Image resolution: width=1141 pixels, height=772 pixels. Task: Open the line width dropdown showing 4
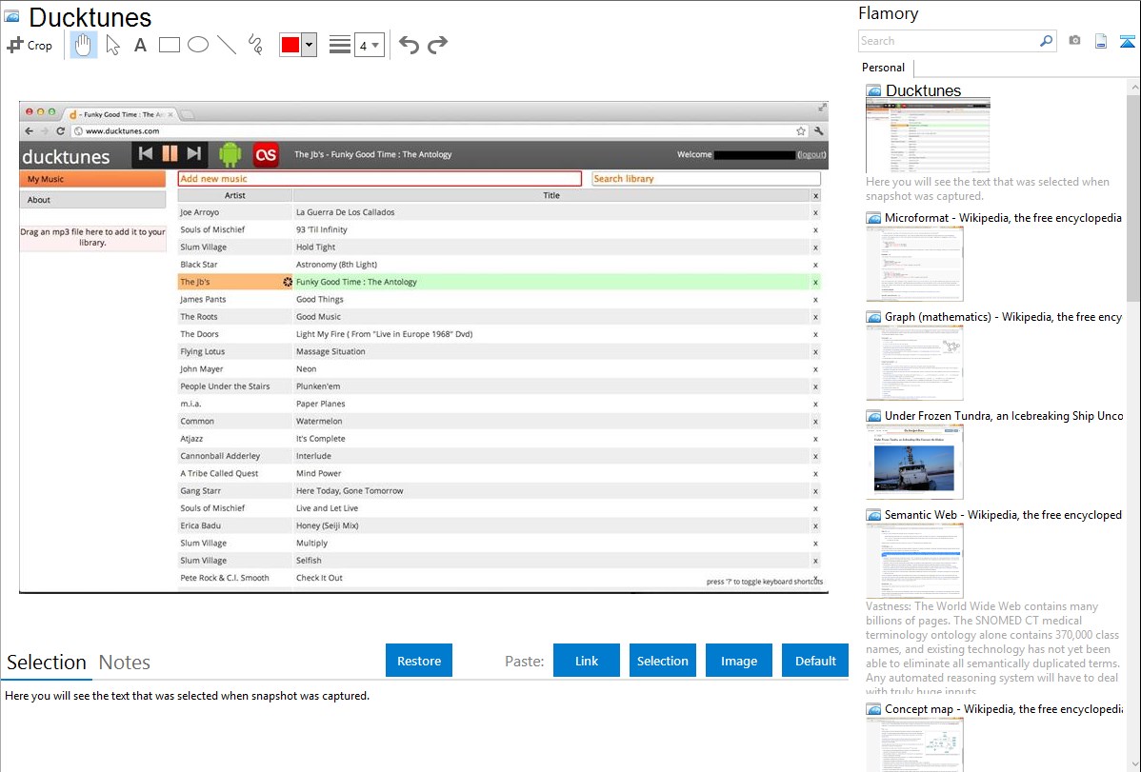click(x=369, y=45)
